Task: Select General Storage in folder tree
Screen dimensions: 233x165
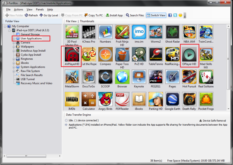Action: [30, 34]
